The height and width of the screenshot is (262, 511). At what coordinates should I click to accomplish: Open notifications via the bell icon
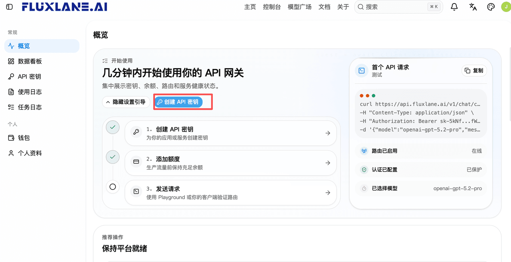[x=454, y=7]
